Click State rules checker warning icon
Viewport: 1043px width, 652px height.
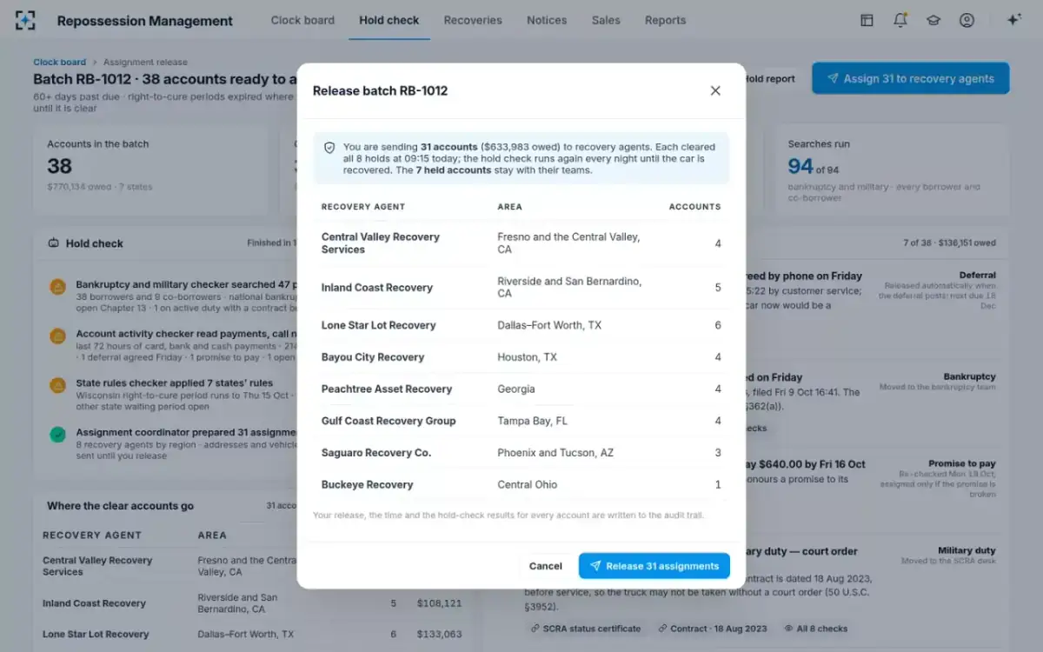pos(57,385)
